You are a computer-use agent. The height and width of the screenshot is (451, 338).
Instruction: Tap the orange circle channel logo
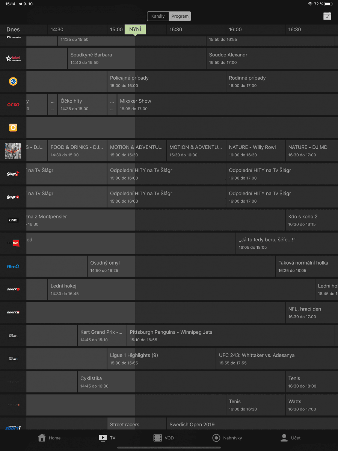(13, 128)
